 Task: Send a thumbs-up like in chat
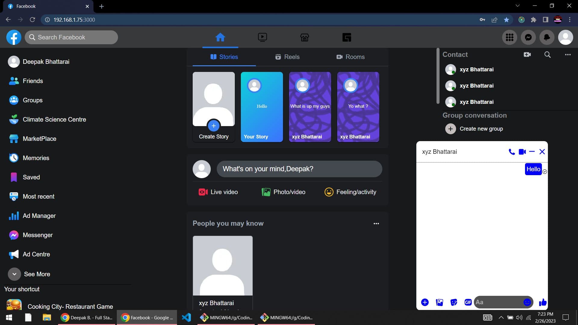[x=542, y=302]
